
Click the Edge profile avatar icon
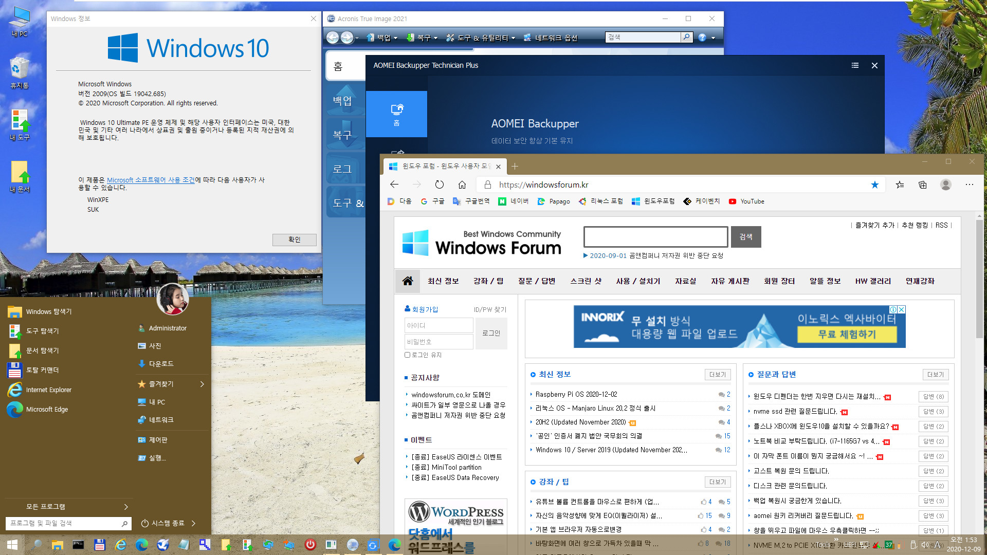click(946, 184)
